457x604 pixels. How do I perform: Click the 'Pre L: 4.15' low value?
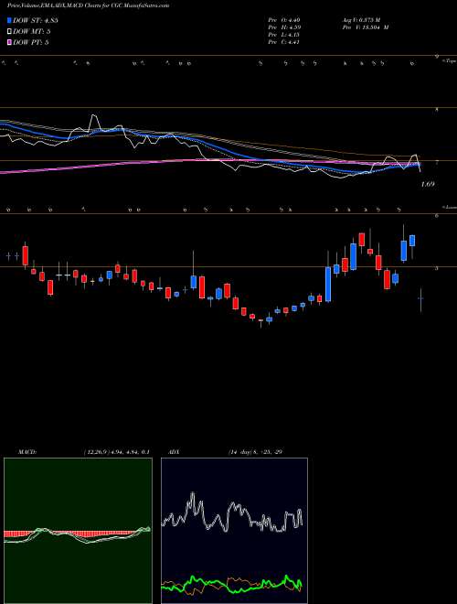(284, 35)
